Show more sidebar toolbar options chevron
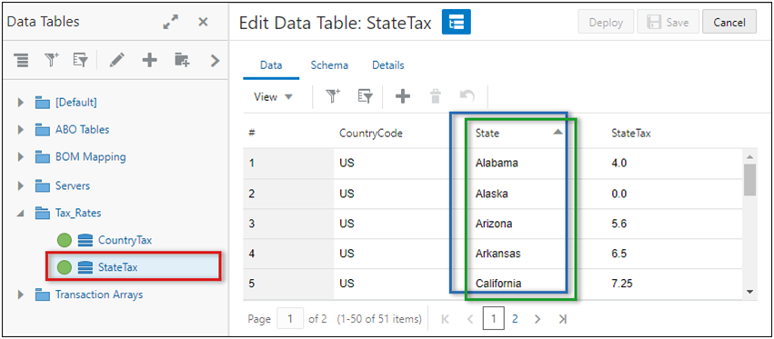 tap(215, 60)
